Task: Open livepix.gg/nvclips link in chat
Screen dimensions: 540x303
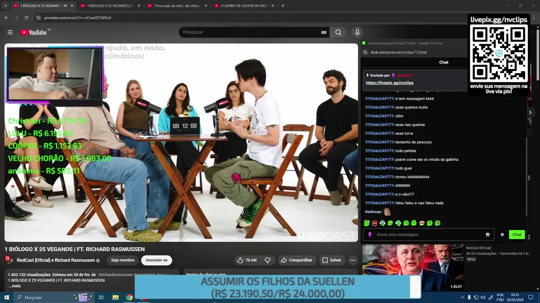Action: tap(389, 83)
